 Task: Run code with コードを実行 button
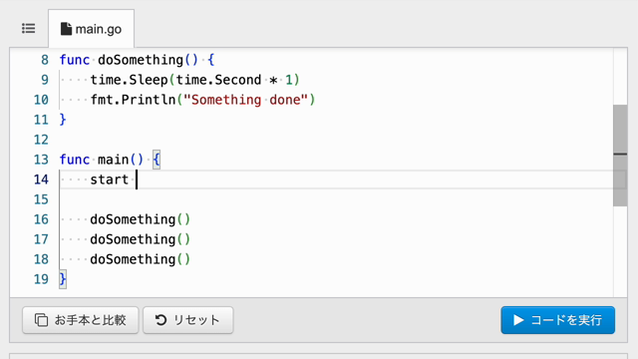click(558, 320)
